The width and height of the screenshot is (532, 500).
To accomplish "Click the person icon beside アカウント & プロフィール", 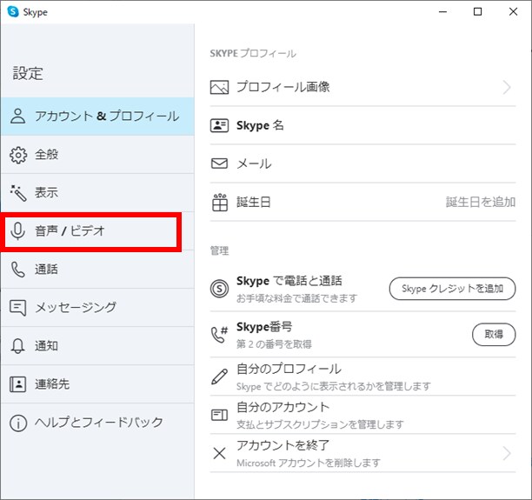I will [x=17, y=117].
